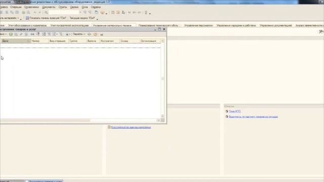Screen dimensions: 324x182
Task: Open the Отчеты menu
Action: [x=63, y=7]
